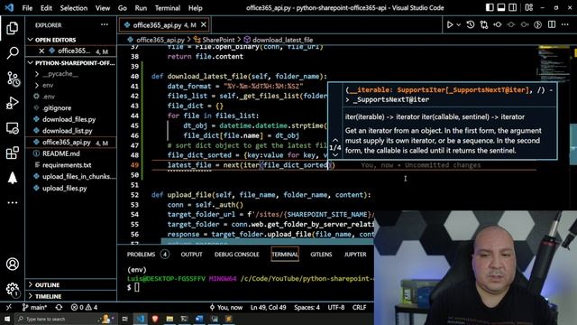Open the Run menu
This screenshot has height=325, width=577.
pos(141,8)
